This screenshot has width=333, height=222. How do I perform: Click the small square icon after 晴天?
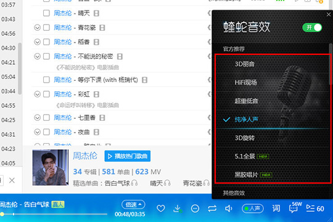(96, 14)
